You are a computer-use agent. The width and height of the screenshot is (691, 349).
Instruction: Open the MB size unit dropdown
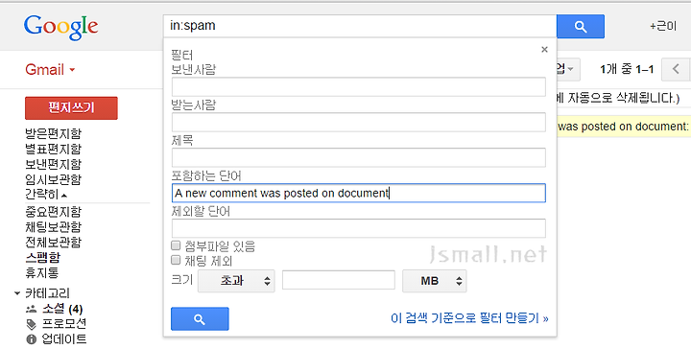435,281
